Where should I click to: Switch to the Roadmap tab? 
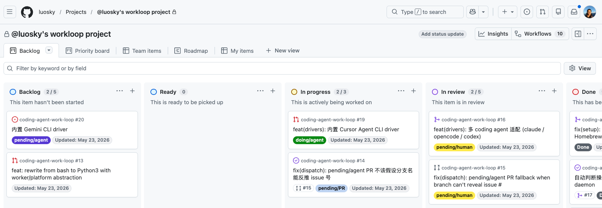click(191, 51)
